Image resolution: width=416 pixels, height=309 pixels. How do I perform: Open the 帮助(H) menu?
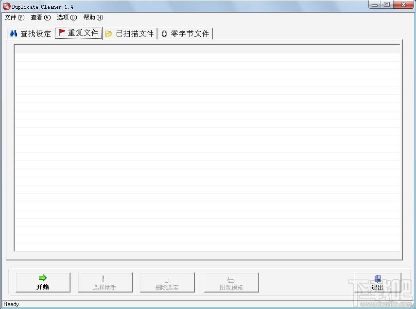(x=93, y=17)
